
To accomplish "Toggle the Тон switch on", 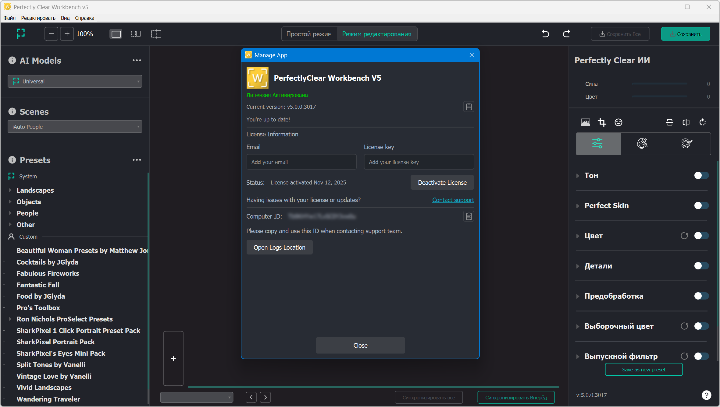I will [701, 176].
